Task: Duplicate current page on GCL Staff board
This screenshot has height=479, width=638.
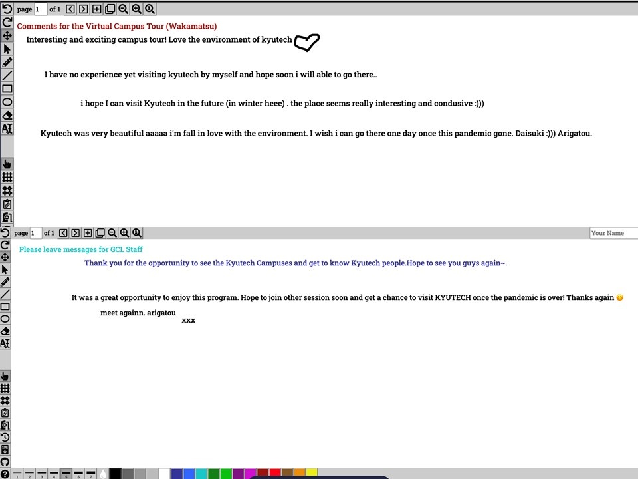Action: pyautogui.click(x=100, y=233)
